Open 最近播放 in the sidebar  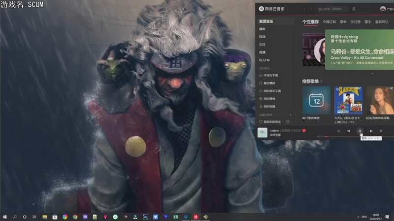[x=267, y=83]
